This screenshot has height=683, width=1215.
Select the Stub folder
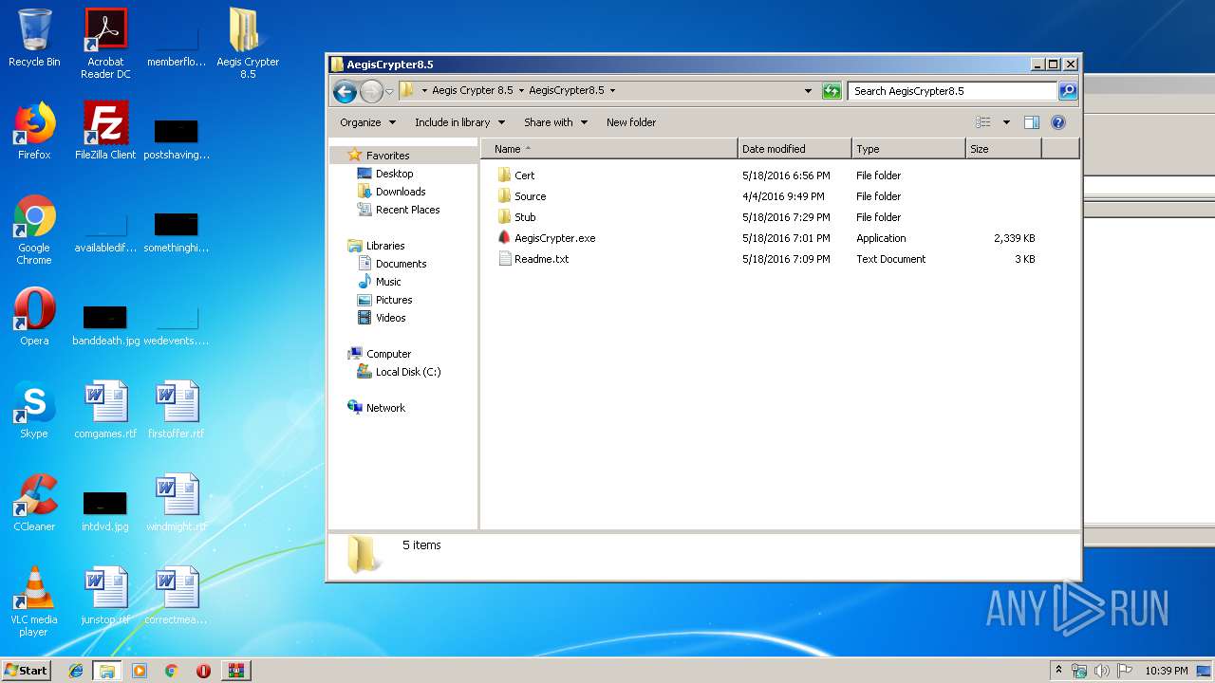pyautogui.click(x=517, y=217)
